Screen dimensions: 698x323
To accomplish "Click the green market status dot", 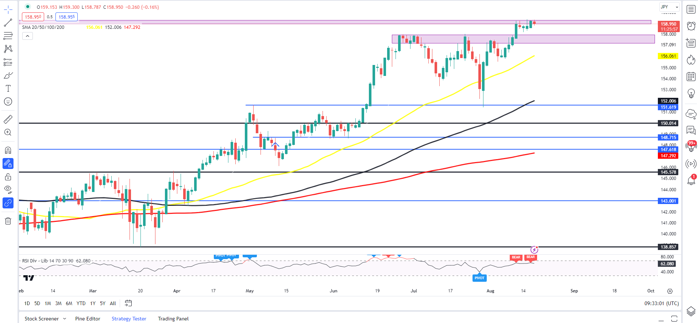I will coord(28,7).
